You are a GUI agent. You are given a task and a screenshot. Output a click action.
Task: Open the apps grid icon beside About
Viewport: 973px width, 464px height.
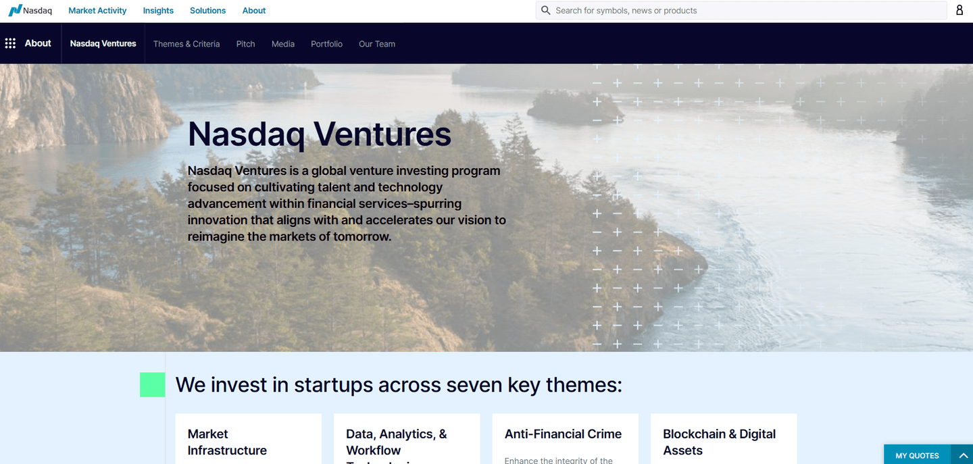[10, 43]
